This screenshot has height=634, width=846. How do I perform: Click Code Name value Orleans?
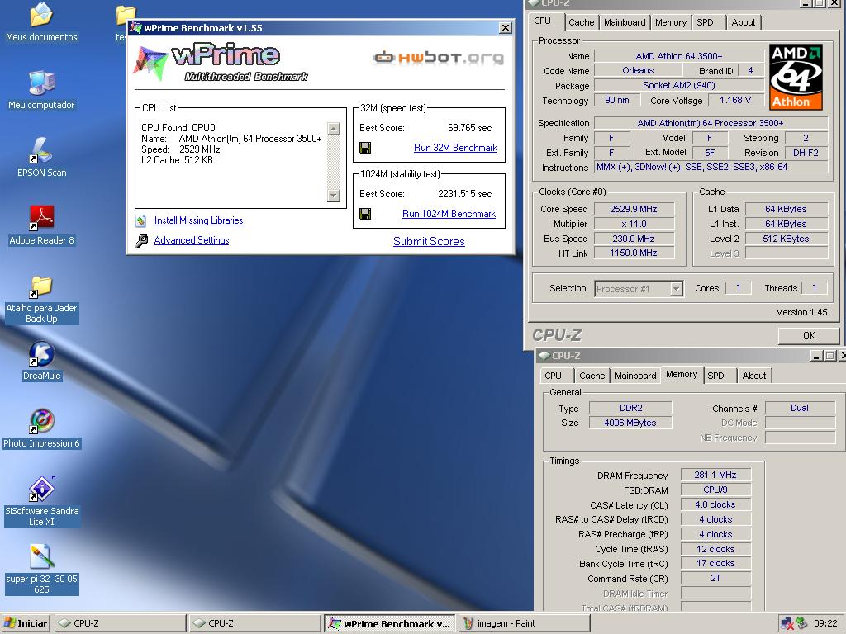pos(638,71)
